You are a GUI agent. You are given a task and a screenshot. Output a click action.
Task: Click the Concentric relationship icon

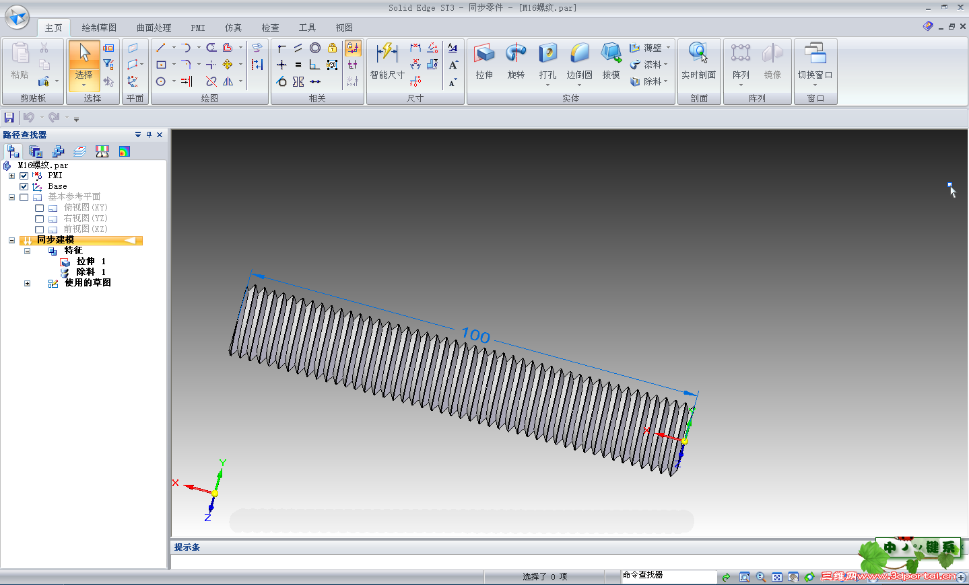(315, 48)
